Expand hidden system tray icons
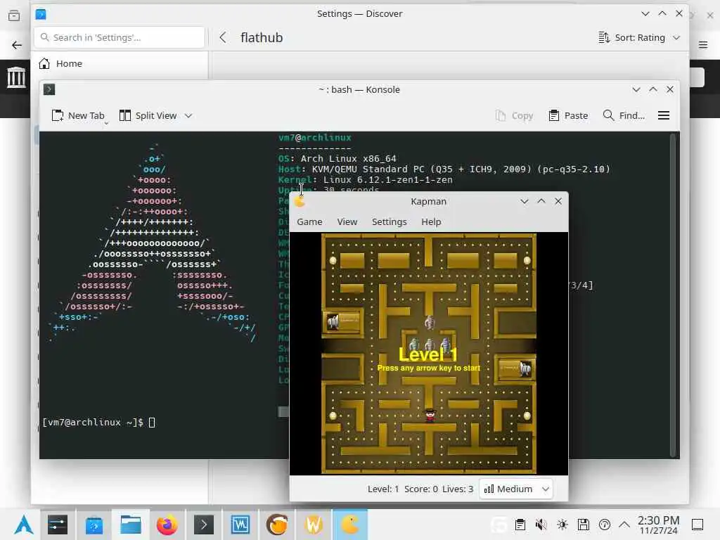720x540 pixels. (624, 525)
